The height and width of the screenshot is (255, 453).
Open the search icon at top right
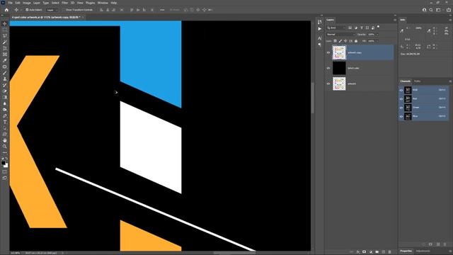click(431, 10)
